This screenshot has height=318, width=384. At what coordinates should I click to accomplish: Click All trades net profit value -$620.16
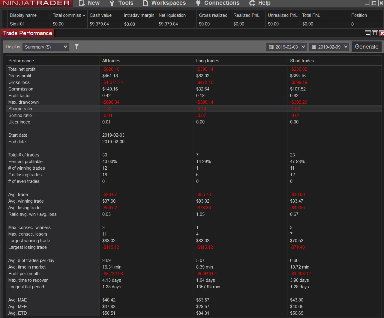(x=111, y=69)
